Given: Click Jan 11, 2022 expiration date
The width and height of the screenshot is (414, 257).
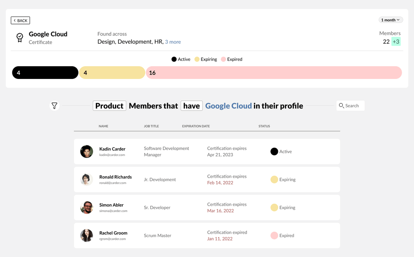Looking at the screenshot, I should pyautogui.click(x=220, y=239).
